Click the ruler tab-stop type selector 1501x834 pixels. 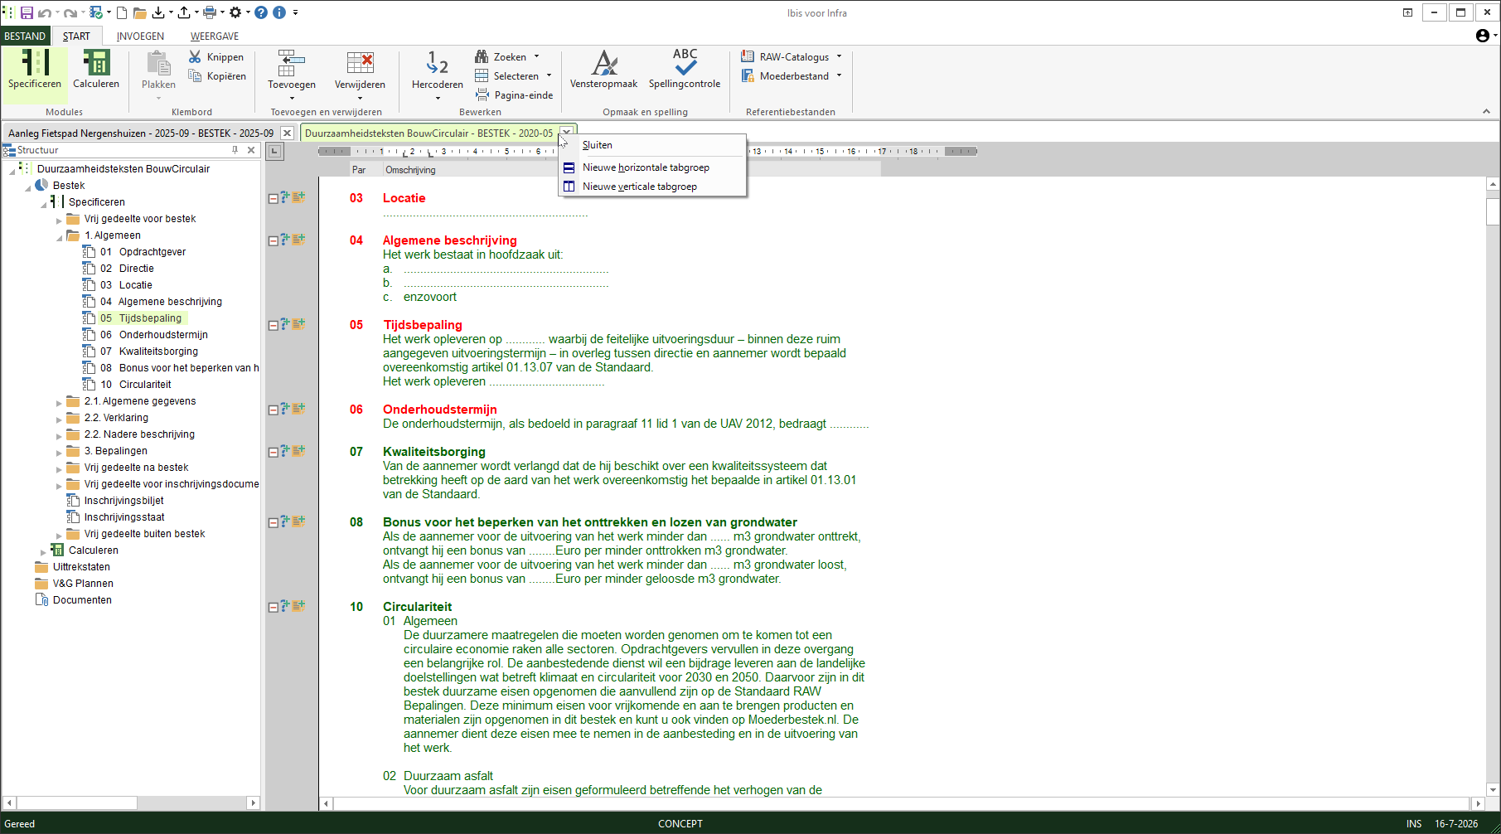point(274,151)
